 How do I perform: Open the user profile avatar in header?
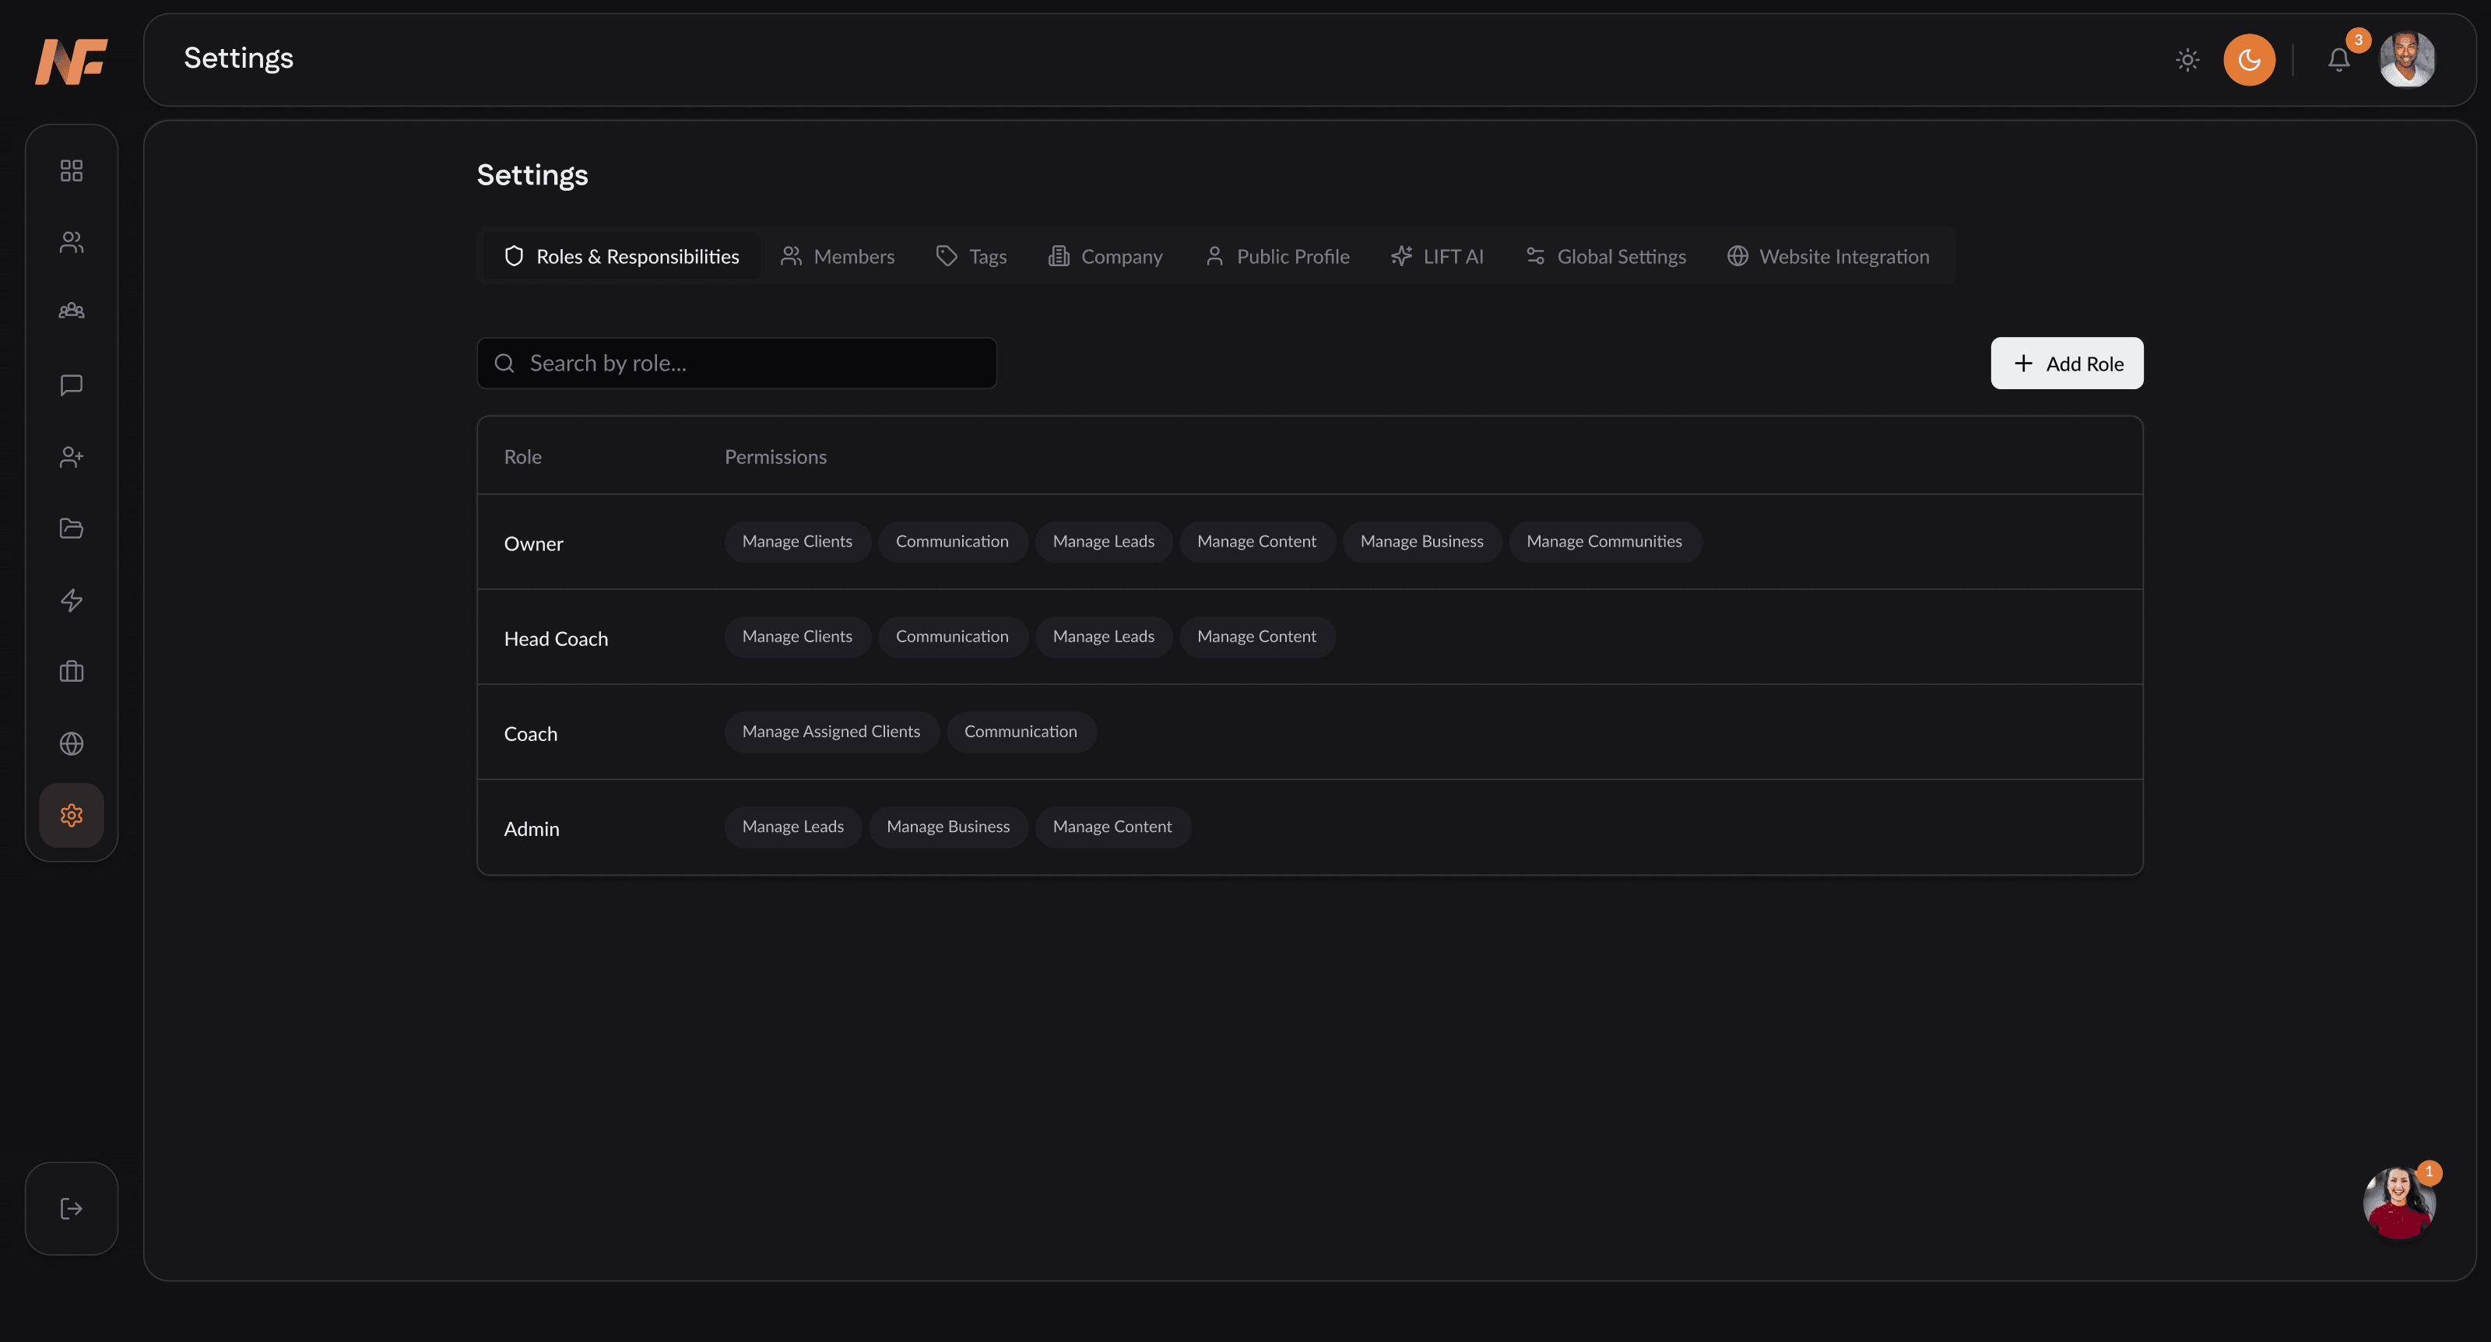pyautogui.click(x=2407, y=60)
